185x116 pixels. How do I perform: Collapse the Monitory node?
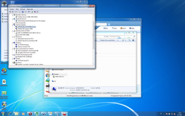[12, 43]
